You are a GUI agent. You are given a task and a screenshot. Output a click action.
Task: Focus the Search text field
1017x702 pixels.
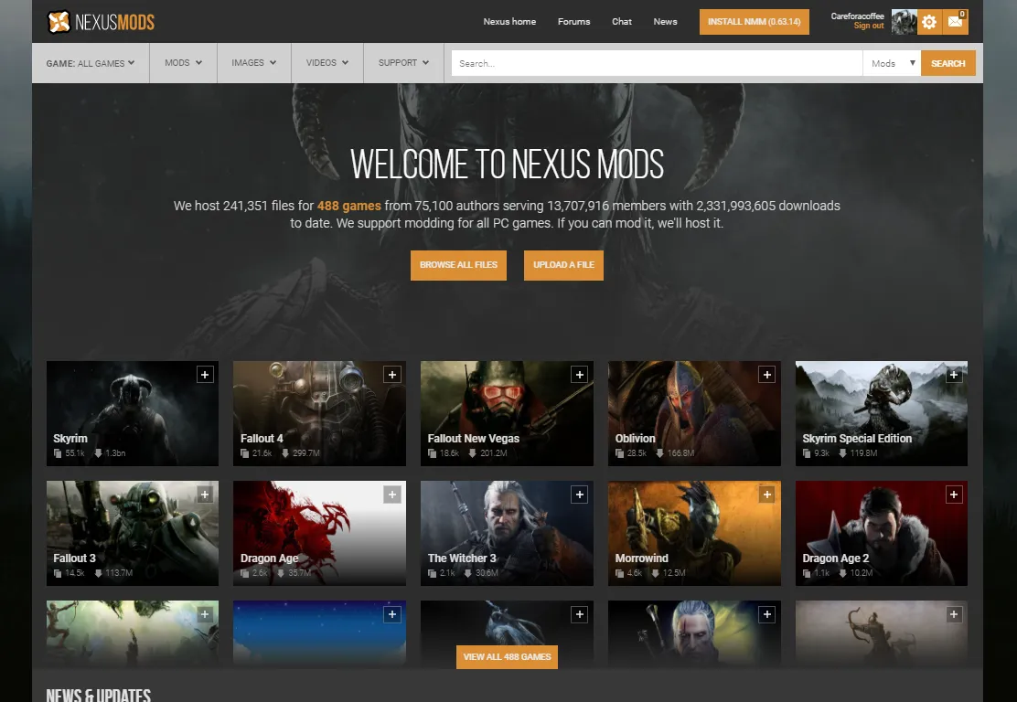657,63
